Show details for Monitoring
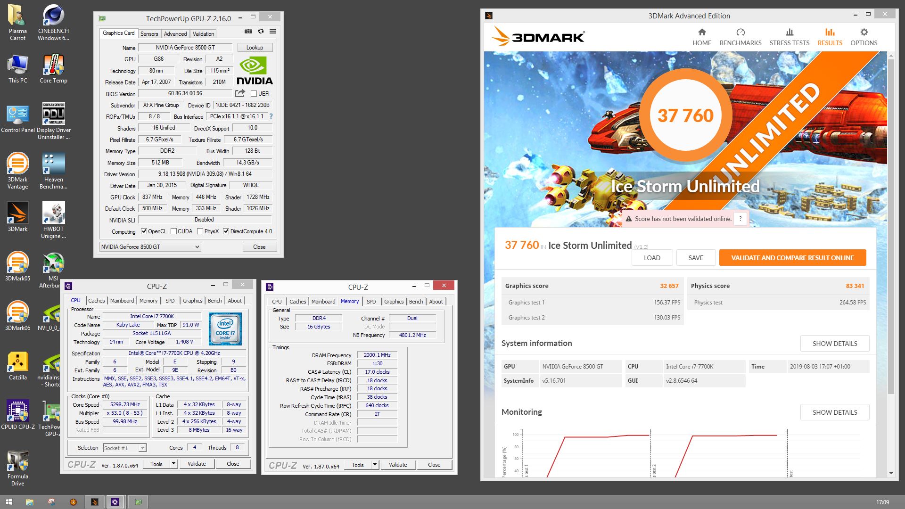Screen dimensions: 905x509 point(835,412)
